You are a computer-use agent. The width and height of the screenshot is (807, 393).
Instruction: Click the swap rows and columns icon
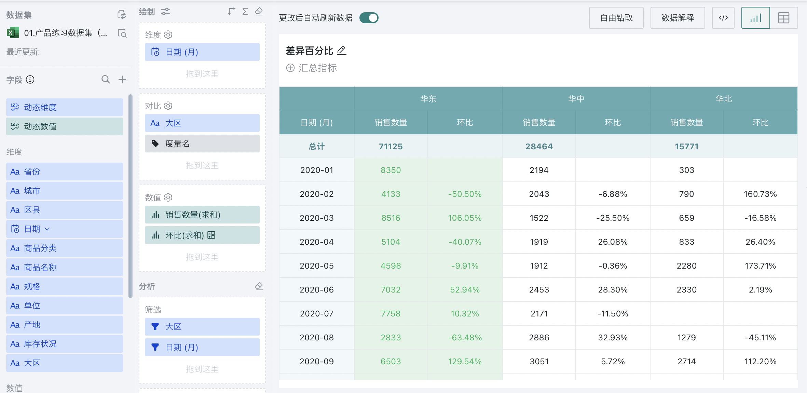pyautogui.click(x=232, y=12)
